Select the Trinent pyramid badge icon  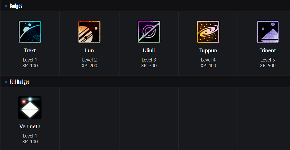[x=268, y=32]
